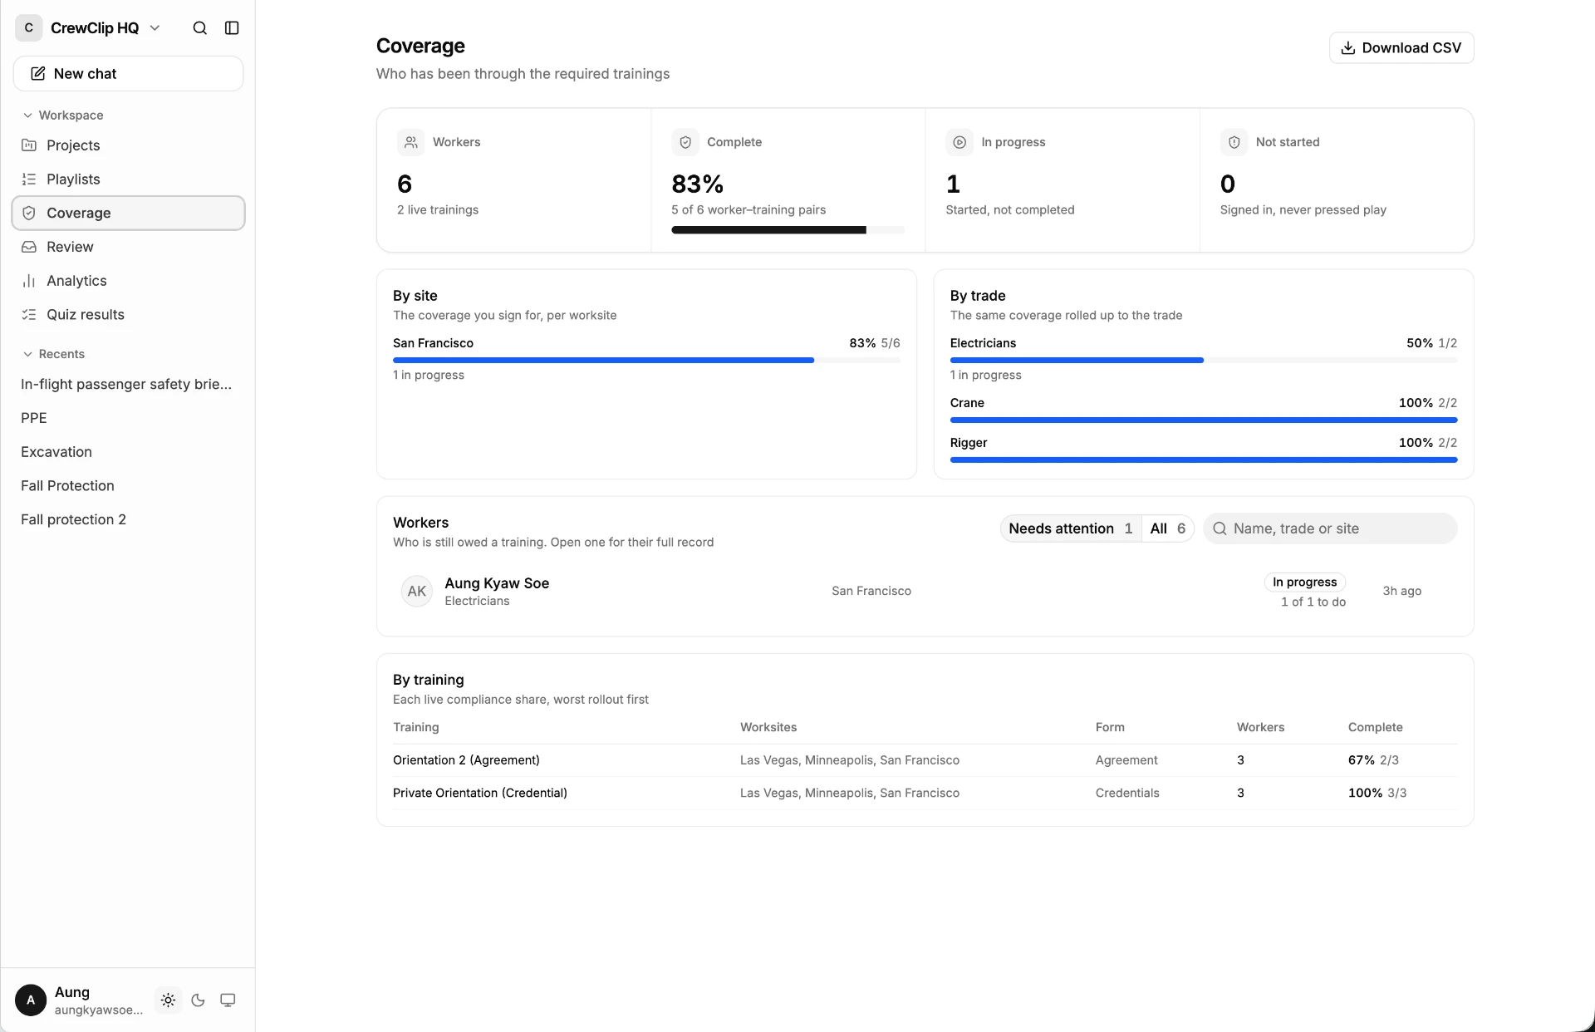
Task: Click the user avatar A at bottom
Action: 31,1000
